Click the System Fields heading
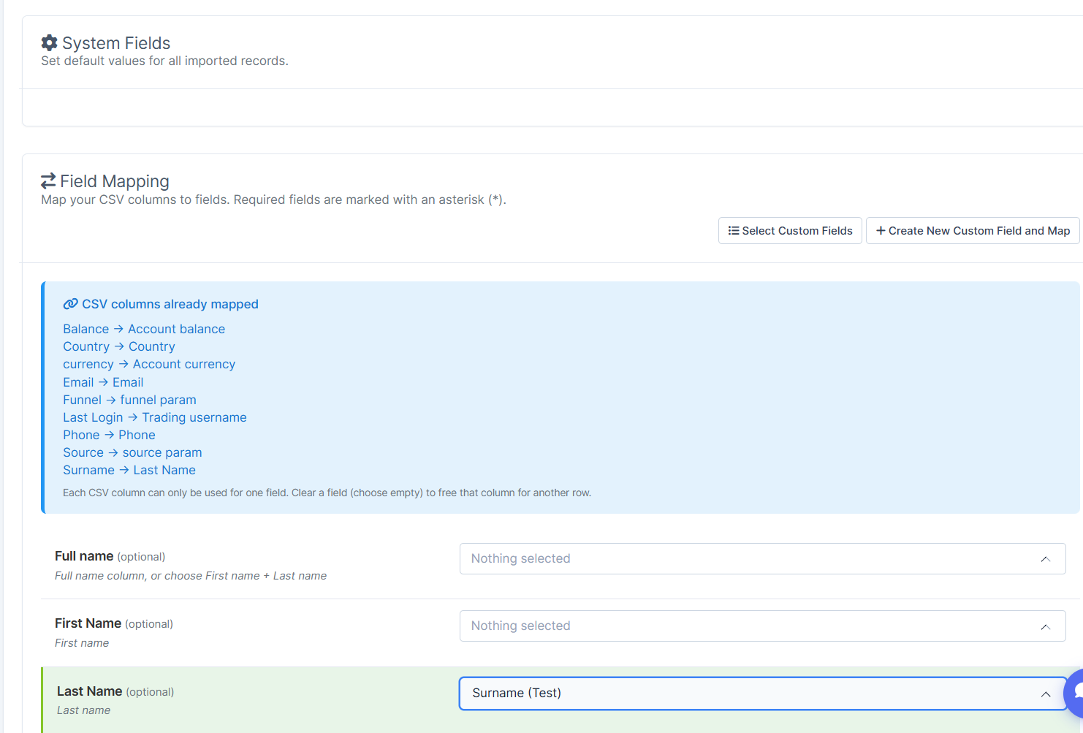This screenshot has width=1083, height=733. 116,43
